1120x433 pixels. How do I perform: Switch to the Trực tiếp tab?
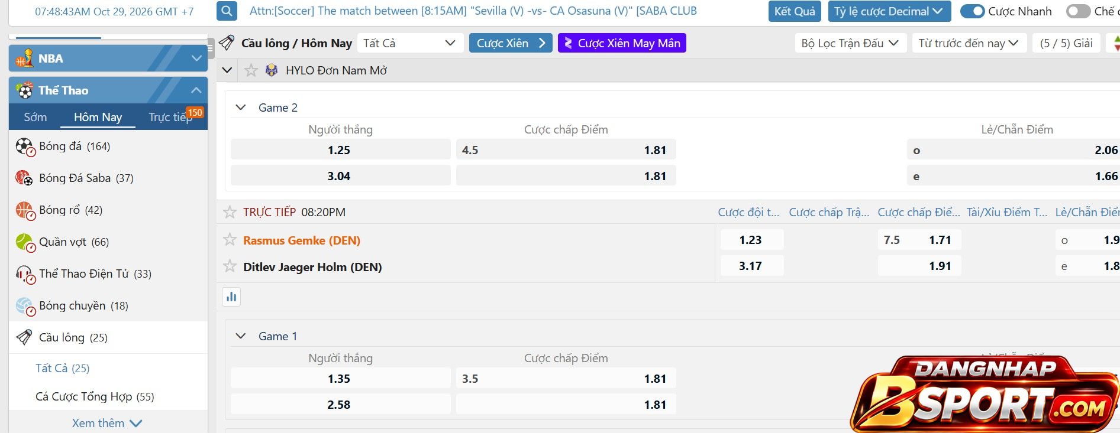coord(170,117)
